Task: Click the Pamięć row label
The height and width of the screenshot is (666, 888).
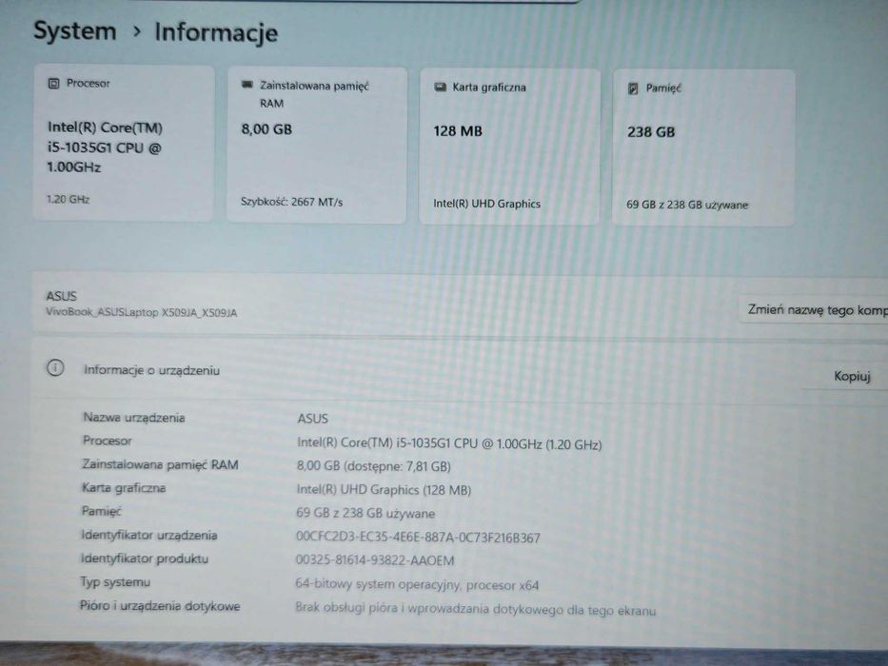Action: click(102, 511)
